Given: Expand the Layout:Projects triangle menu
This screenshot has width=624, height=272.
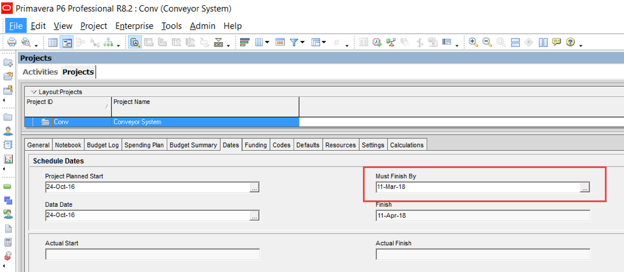Looking at the screenshot, I should (33, 92).
